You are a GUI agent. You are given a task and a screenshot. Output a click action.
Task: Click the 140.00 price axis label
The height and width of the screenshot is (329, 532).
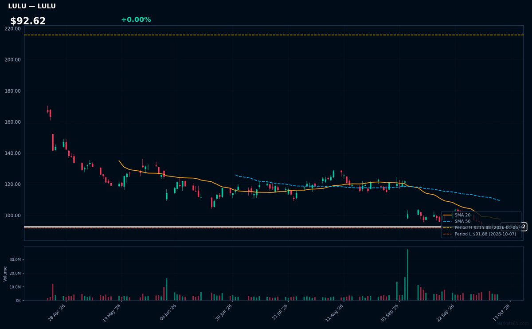[x=12, y=153]
